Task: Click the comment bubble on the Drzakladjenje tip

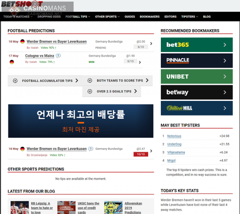Action: pos(91,149)
